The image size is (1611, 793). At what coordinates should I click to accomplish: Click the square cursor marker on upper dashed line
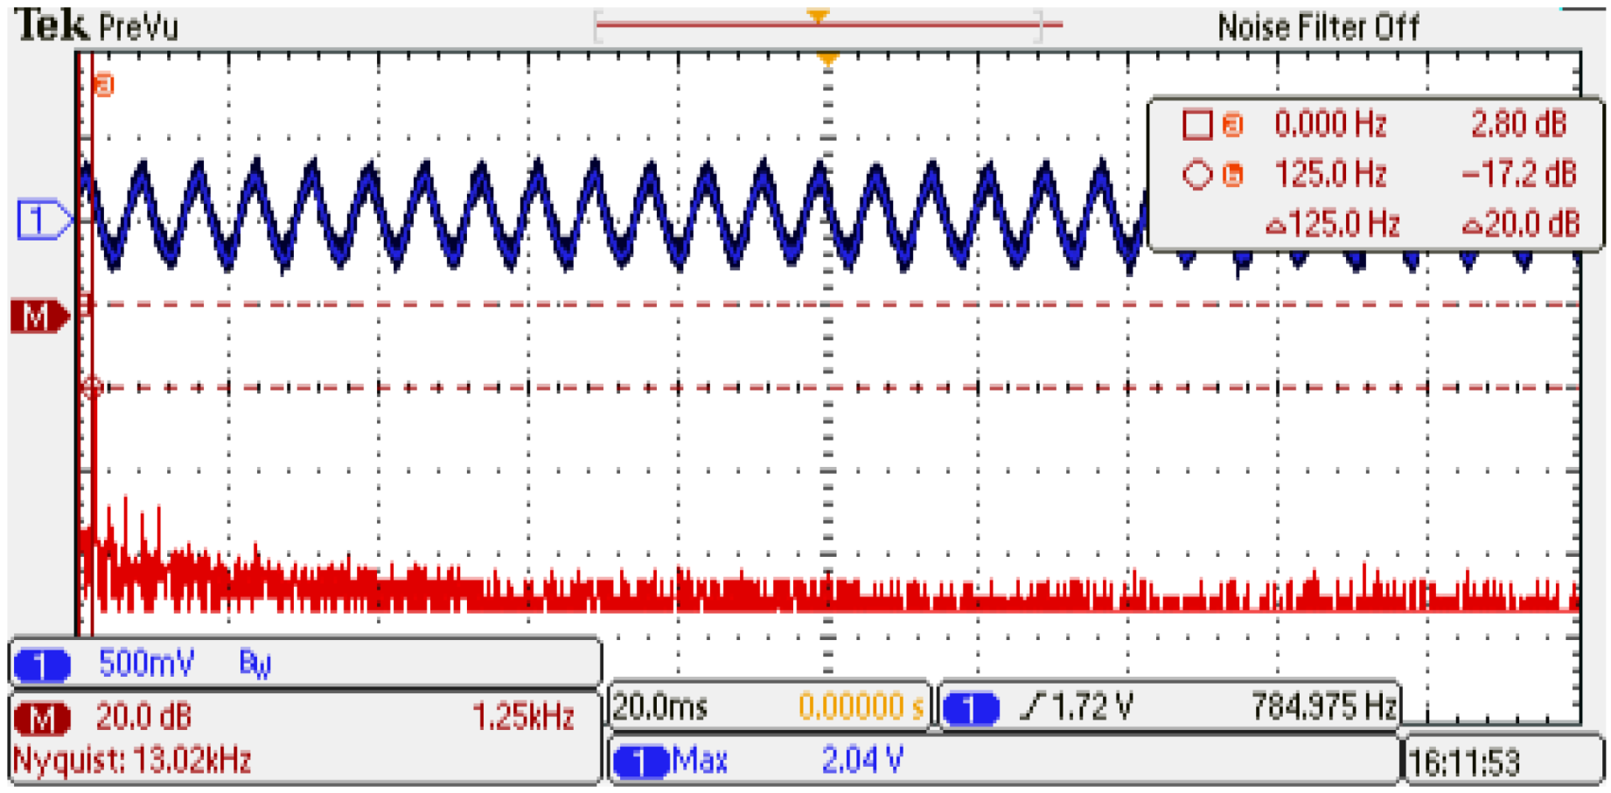coord(87,304)
